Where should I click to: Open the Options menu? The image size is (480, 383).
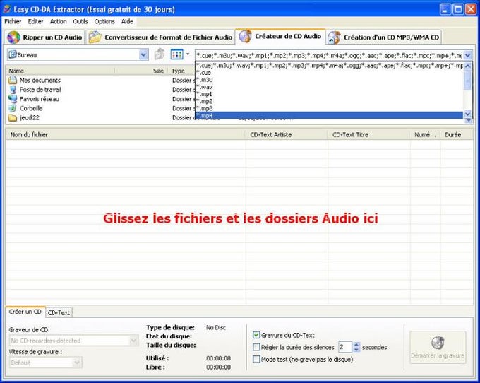tap(104, 21)
